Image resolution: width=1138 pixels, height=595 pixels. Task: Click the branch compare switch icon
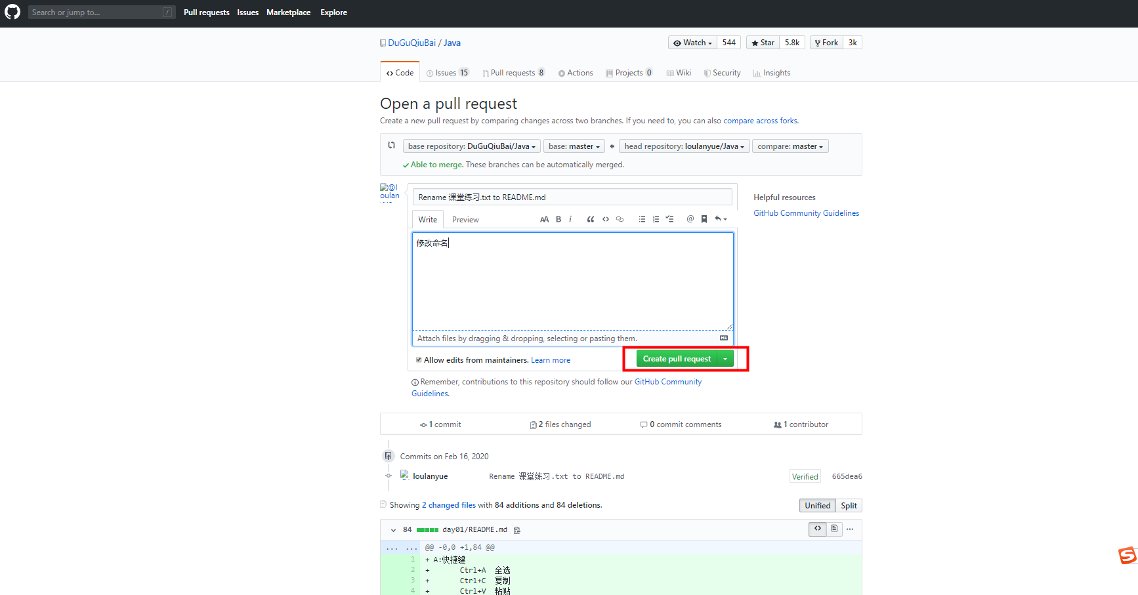tap(392, 145)
